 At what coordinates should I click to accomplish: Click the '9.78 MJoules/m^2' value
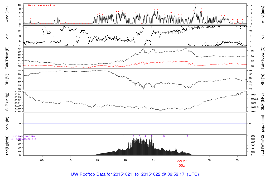tap(26, 139)
